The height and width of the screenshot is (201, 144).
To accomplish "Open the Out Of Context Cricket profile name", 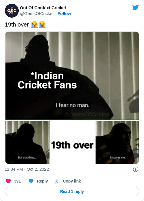I will (43, 8).
